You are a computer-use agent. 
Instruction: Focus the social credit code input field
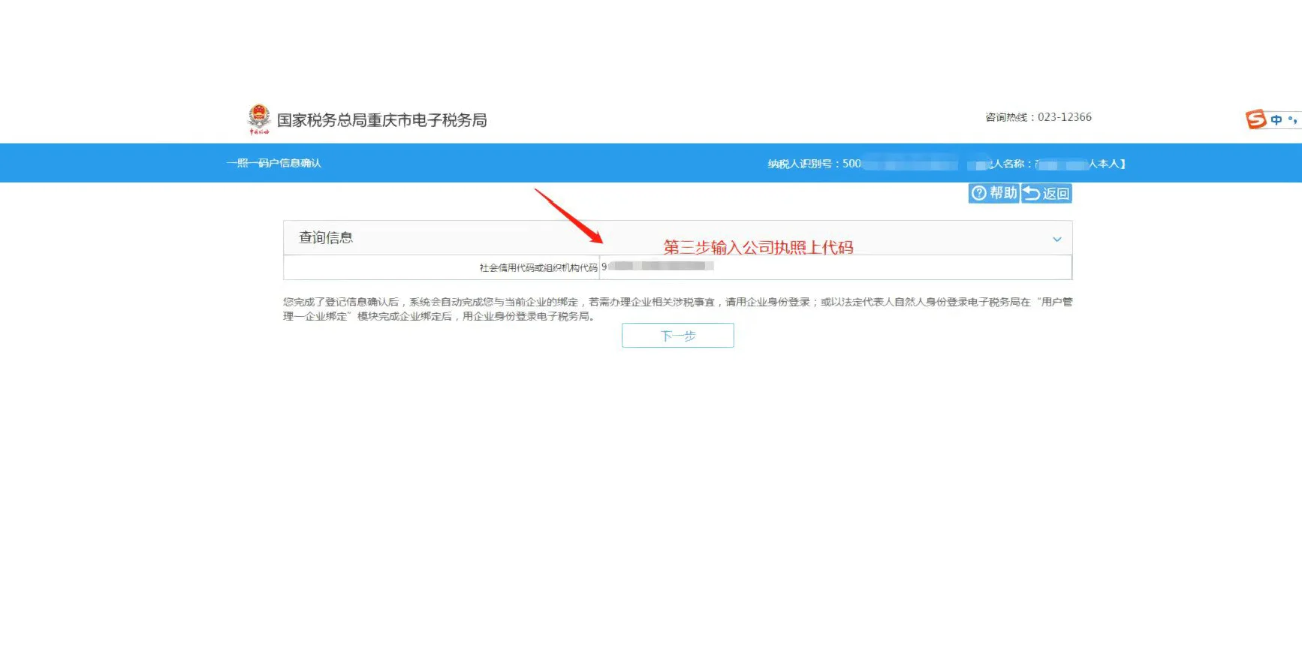tap(833, 267)
